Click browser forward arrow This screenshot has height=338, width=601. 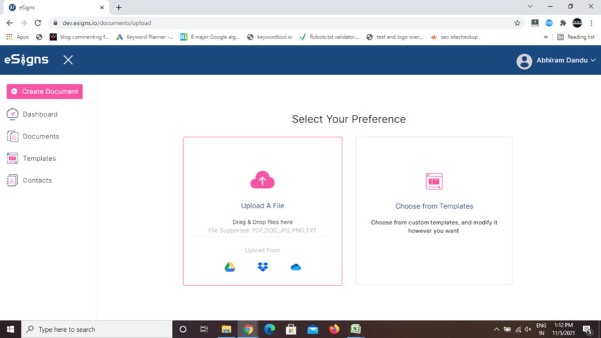tap(24, 23)
